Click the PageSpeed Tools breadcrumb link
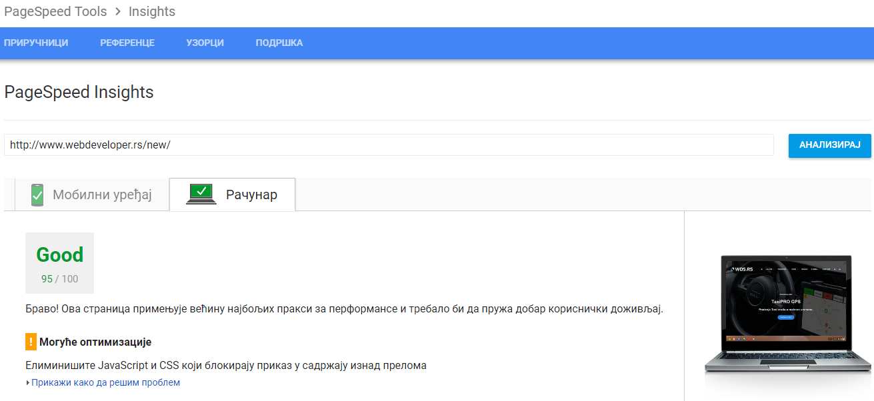Viewport: 874px width, 401px height. coord(55,12)
